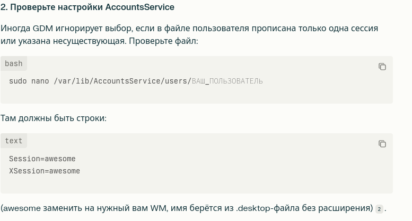Screen dimensions: 412x221
Task: Click the sudo nano command line
Action: (136, 81)
